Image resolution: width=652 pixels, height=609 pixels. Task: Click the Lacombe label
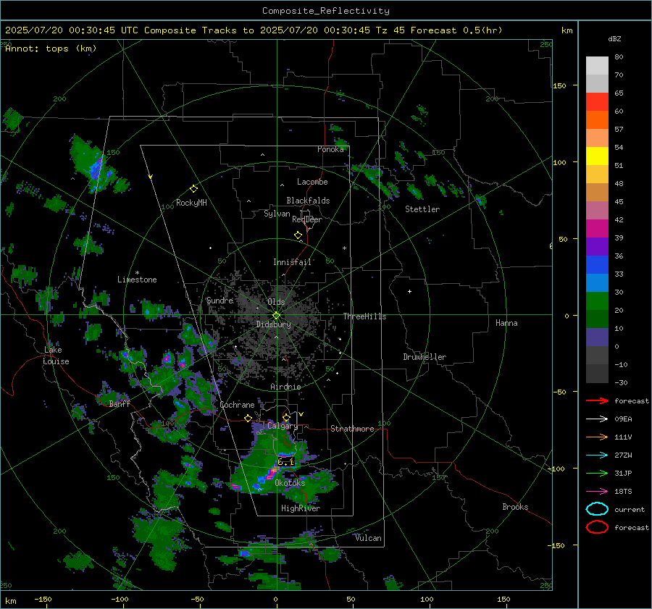312,182
